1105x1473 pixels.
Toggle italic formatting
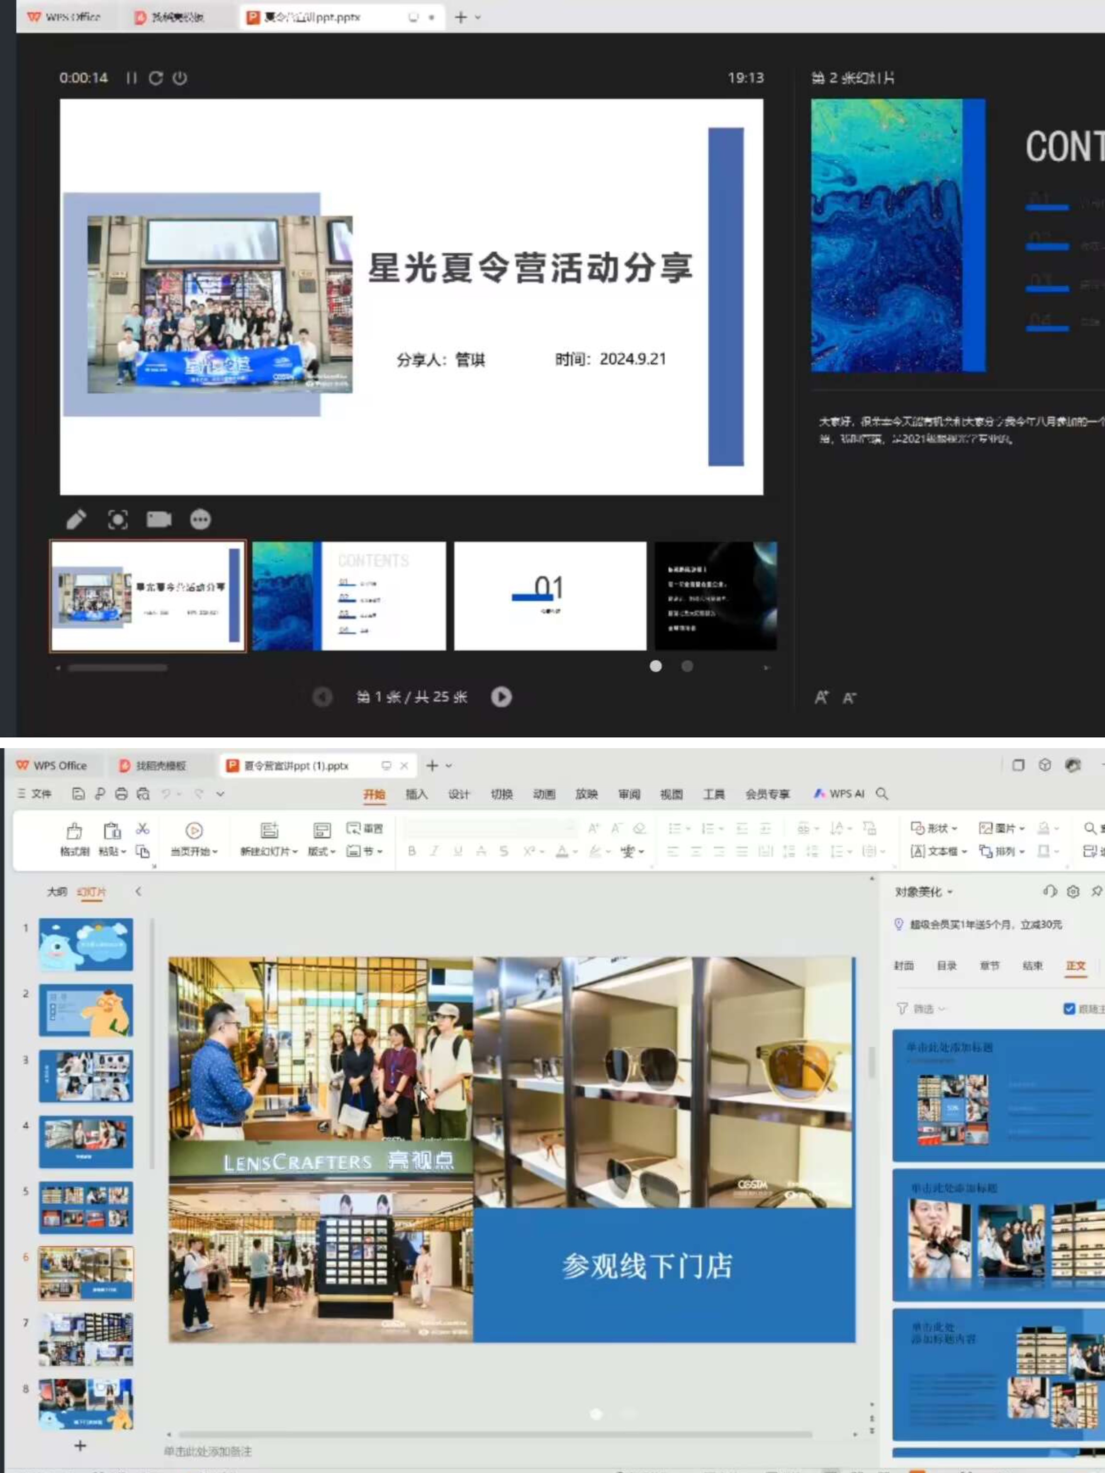point(434,851)
